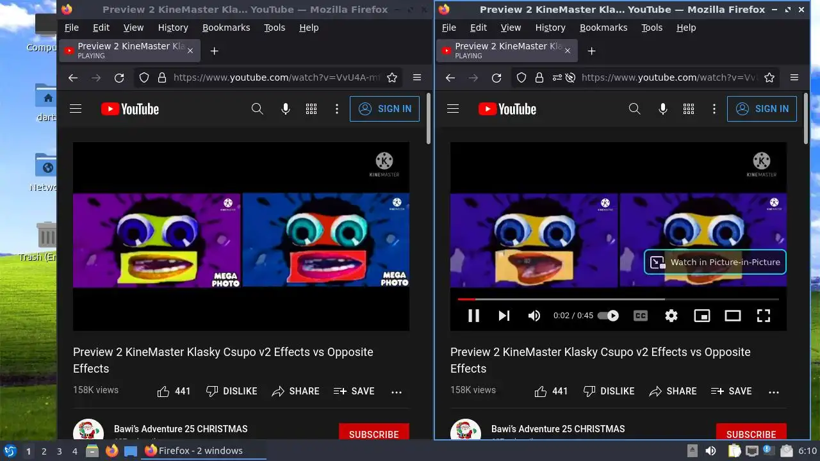Screen dimensions: 820x461
Task: Click YouTube logo in right window
Action: [507, 109]
